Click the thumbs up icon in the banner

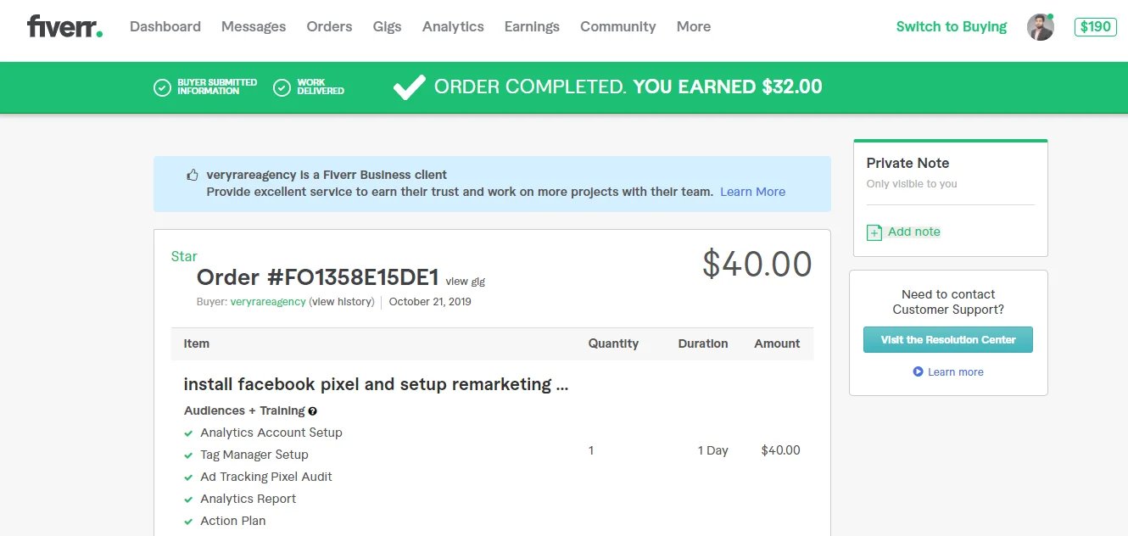193,176
